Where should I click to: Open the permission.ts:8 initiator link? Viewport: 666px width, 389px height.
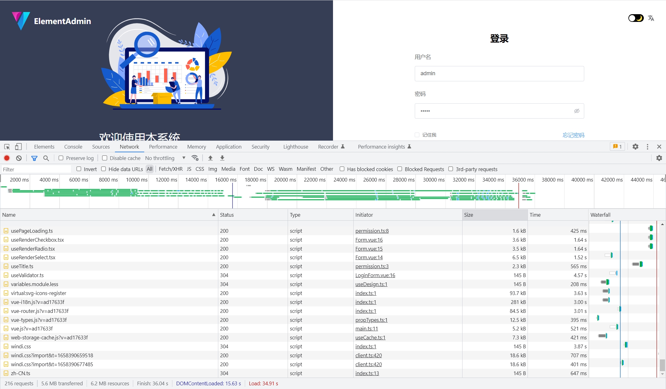(372, 231)
